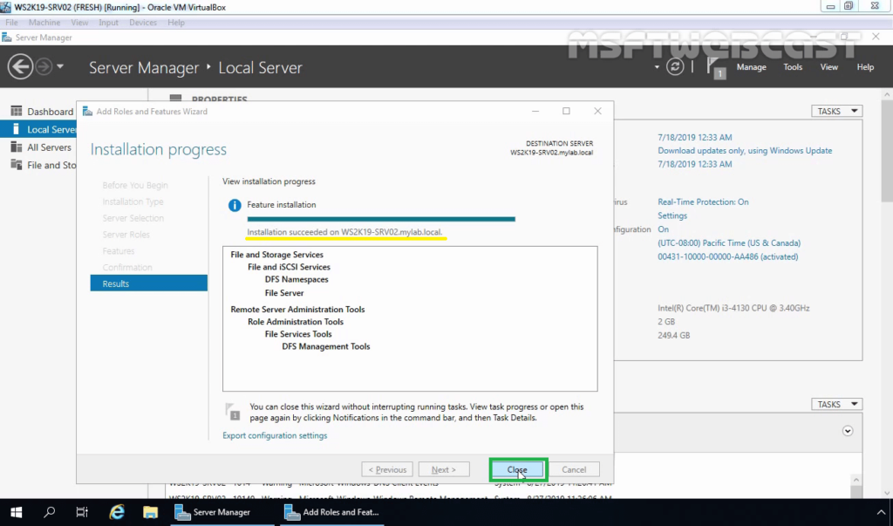Open the VirtualBox Machine menu

pos(44,22)
